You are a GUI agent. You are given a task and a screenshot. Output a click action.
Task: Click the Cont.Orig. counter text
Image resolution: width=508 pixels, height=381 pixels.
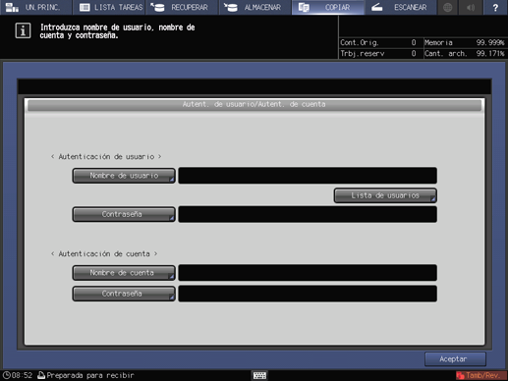coord(360,42)
